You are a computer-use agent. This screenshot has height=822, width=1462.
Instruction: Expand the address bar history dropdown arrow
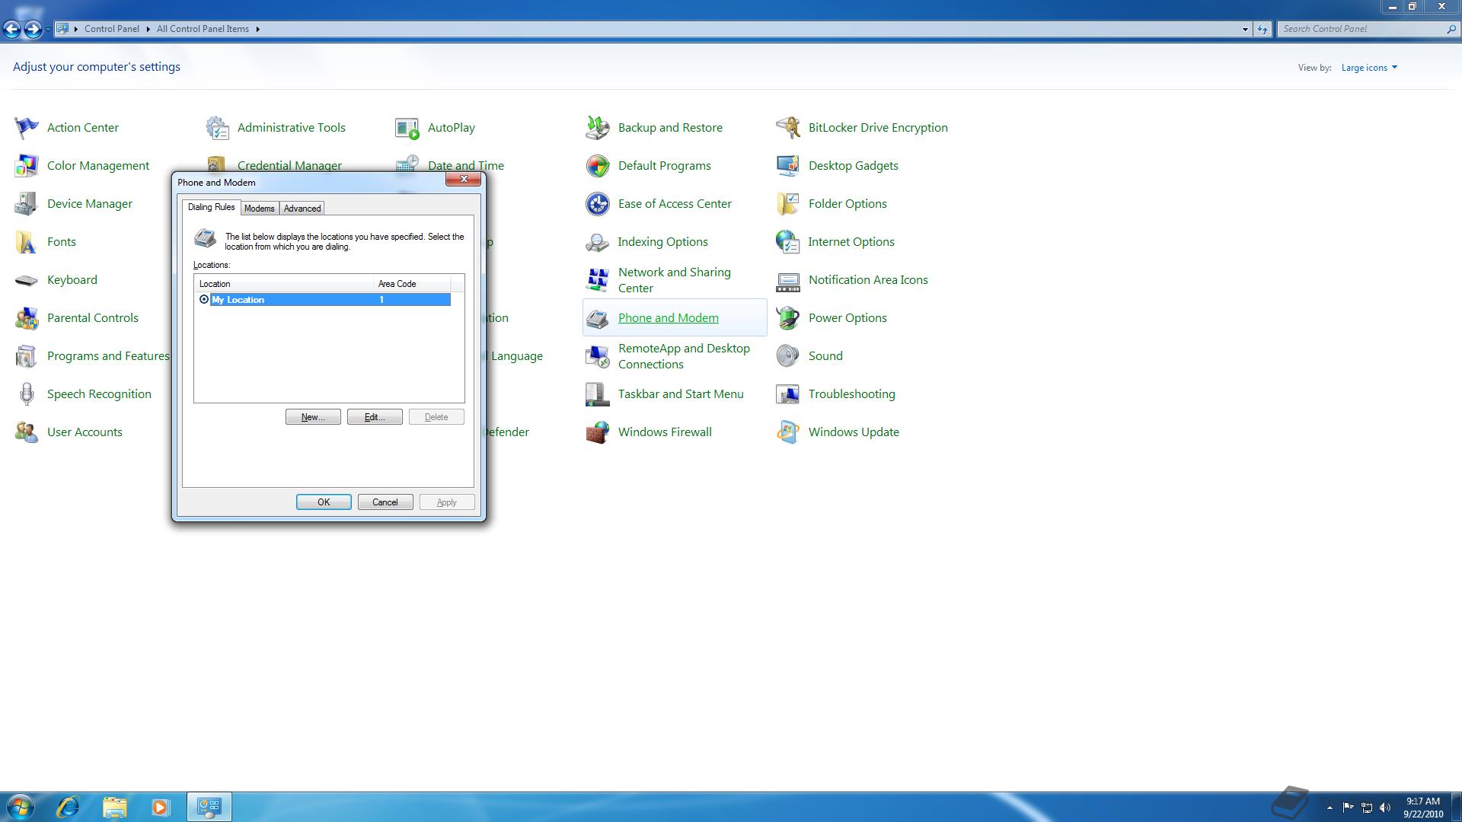coord(1245,29)
